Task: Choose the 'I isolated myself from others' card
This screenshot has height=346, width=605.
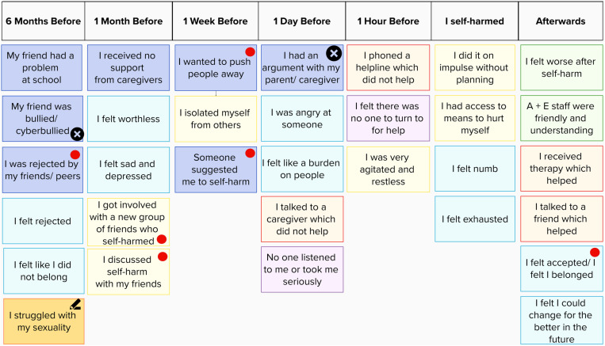Action: [216, 119]
